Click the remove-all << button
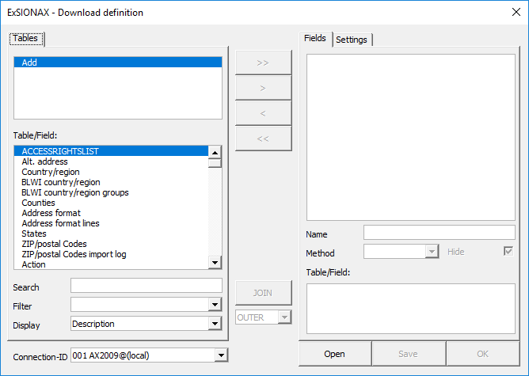Screen dimensions: 529x376 (263, 139)
